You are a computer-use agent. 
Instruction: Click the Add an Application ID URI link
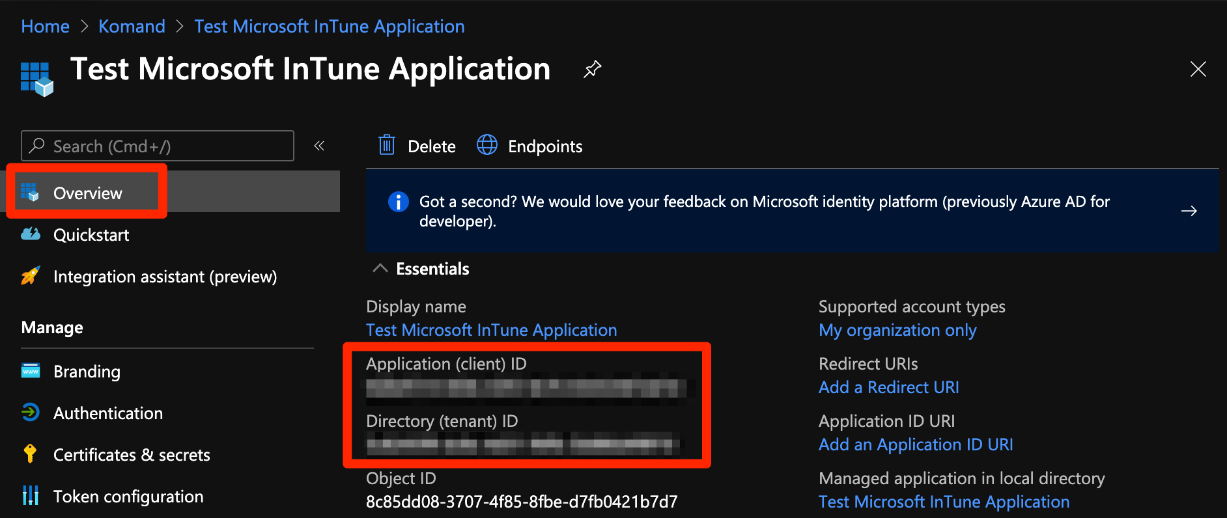click(x=915, y=444)
